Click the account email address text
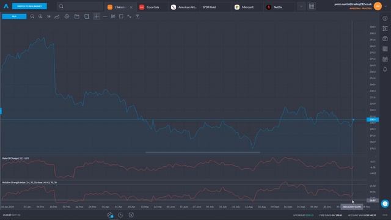Screen dimensions: 391x220 point(353,4)
